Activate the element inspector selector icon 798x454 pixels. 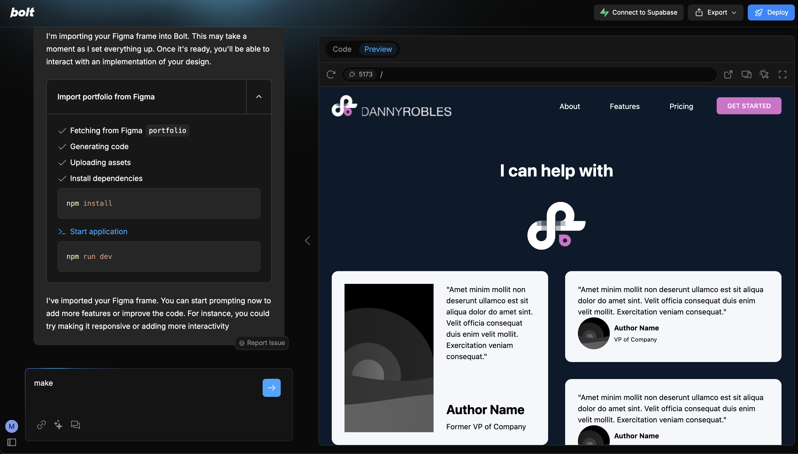[764, 74]
